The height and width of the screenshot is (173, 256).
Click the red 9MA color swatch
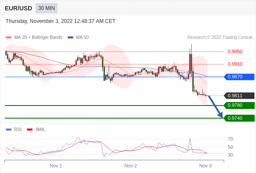pyautogui.click(x=30, y=130)
